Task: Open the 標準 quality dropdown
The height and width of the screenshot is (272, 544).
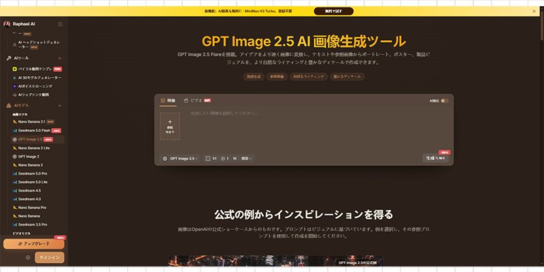Action: [x=247, y=158]
